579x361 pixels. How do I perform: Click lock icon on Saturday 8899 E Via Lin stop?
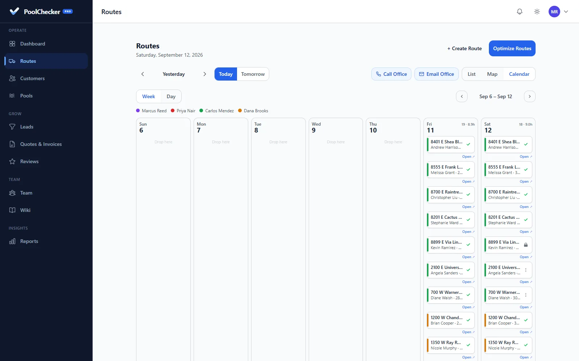coord(526,245)
